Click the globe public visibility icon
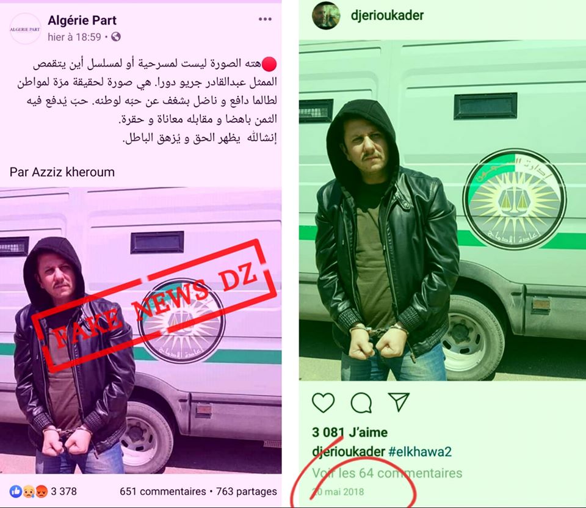586x508 pixels. 116,37
